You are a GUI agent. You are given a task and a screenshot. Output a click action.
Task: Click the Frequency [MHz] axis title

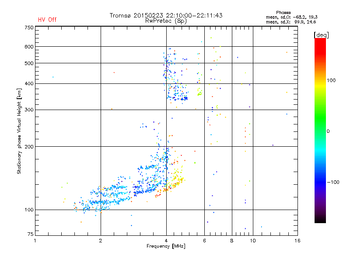tap(166, 247)
